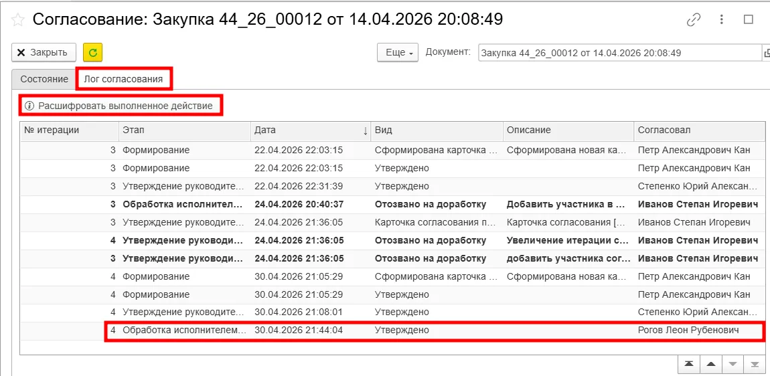Click 'Карточка согласования [...' description cell
Screen dimensions: 770x376
[x=568, y=222]
